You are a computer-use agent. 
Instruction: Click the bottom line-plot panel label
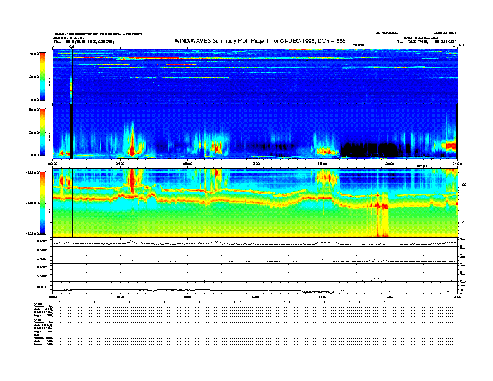(41, 287)
